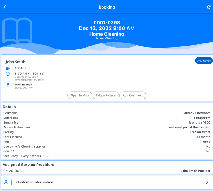Screen dimensions: 213x191
Task: Select the Studio / 1 Bedroom value
Action: pyautogui.click(x=197, y=113)
